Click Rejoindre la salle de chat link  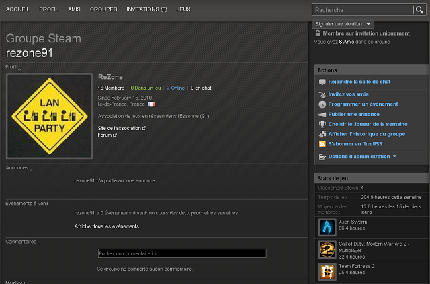tap(359, 82)
